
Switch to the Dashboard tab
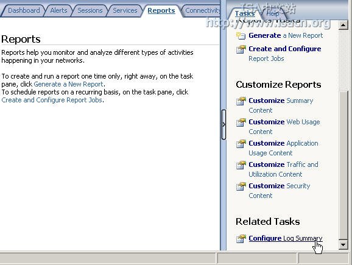24,10
